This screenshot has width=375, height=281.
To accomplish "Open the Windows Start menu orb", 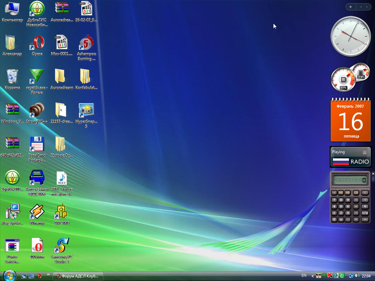I will tap(9, 275).
